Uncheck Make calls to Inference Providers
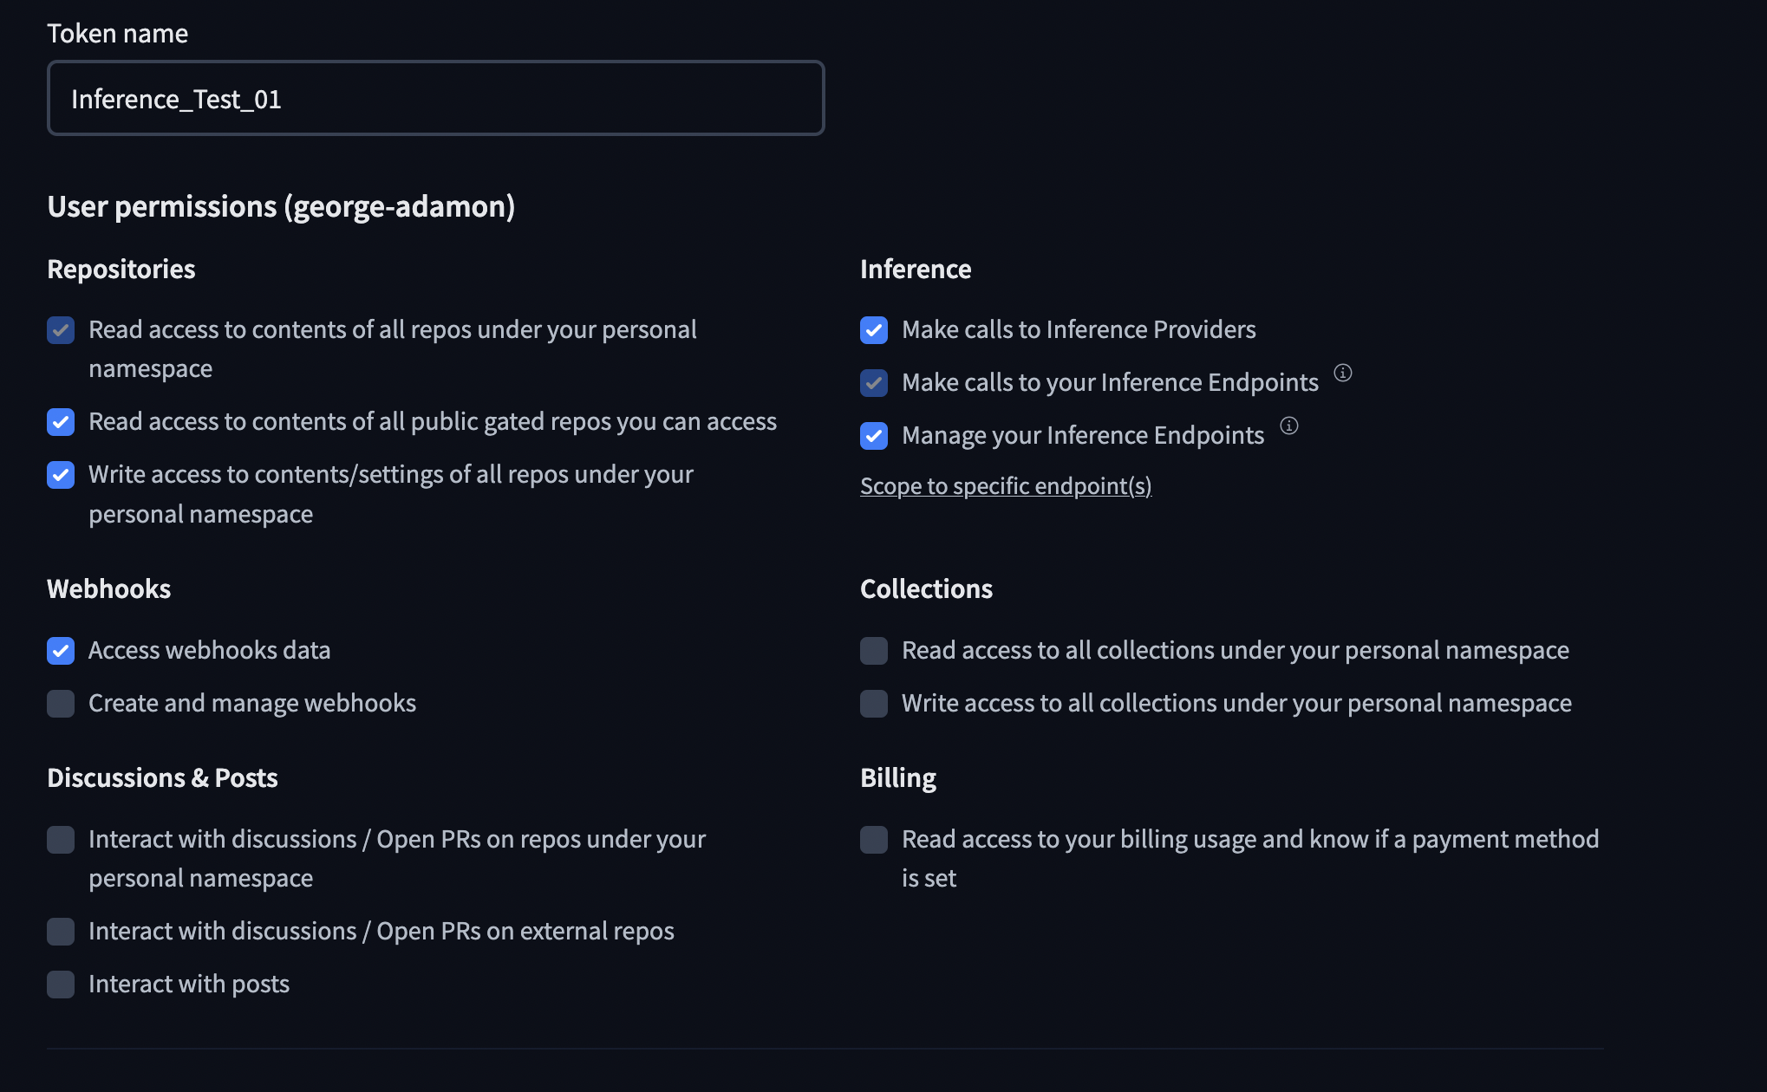This screenshot has width=1767, height=1092. (x=874, y=330)
